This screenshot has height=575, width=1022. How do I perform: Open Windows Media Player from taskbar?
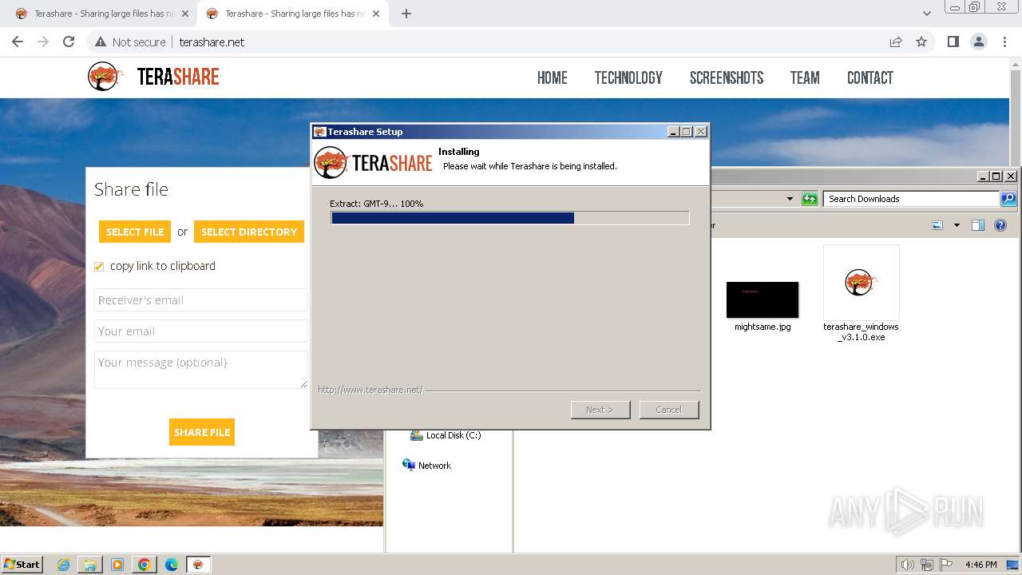pyautogui.click(x=117, y=565)
